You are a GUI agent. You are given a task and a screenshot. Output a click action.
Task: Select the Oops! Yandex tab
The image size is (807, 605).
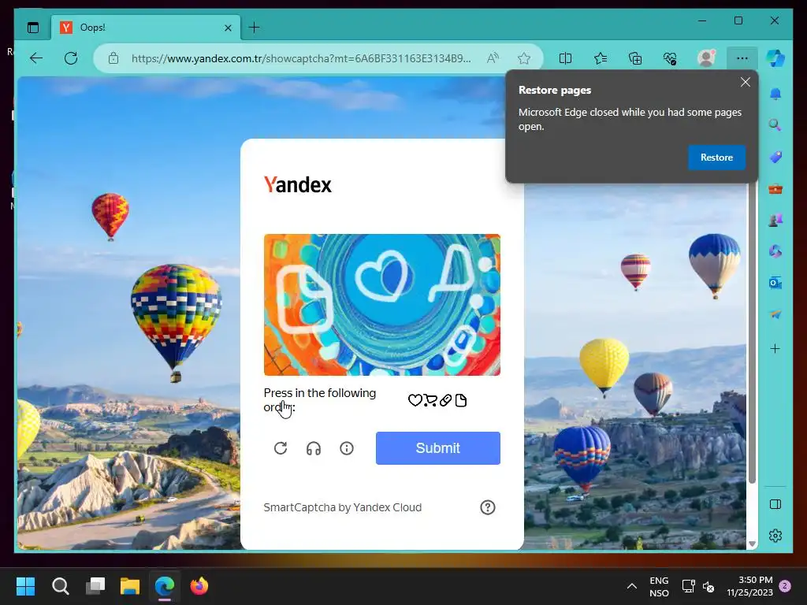tap(146, 28)
